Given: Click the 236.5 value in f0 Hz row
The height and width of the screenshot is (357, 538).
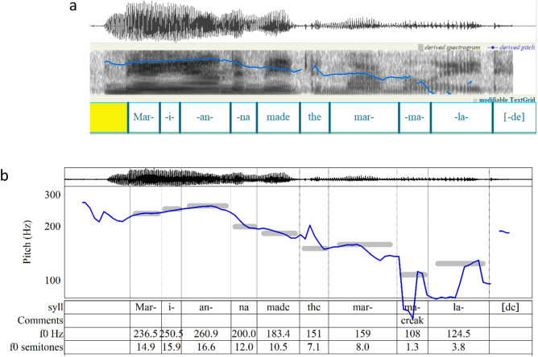Looking at the screenshot, I should 146,334.
